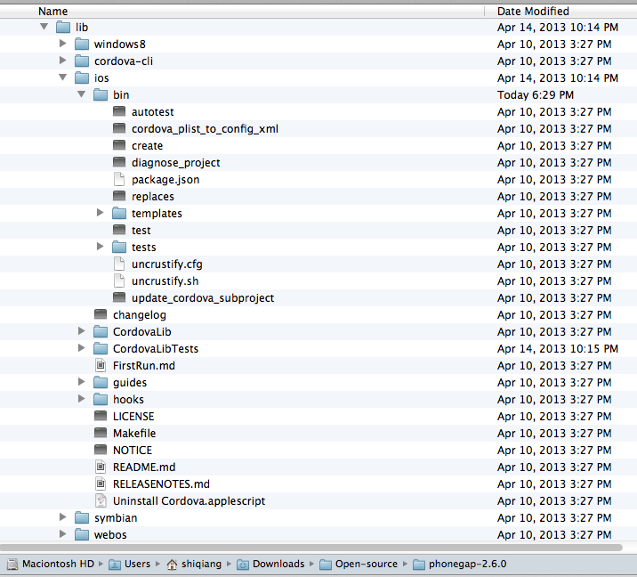Click the windows8 folder icon
The image size is (637, 577).
(82, 44)
